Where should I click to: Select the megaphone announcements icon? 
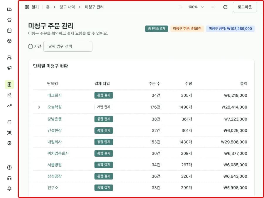tap(9, 68)
